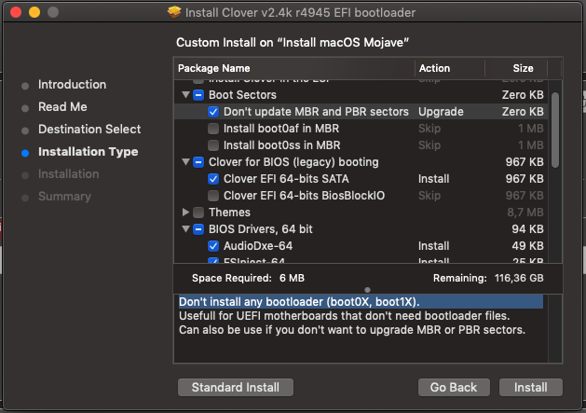The image size is (586, 413).
Task: Click the Upgrade action text
Action: tap(441, 112)
